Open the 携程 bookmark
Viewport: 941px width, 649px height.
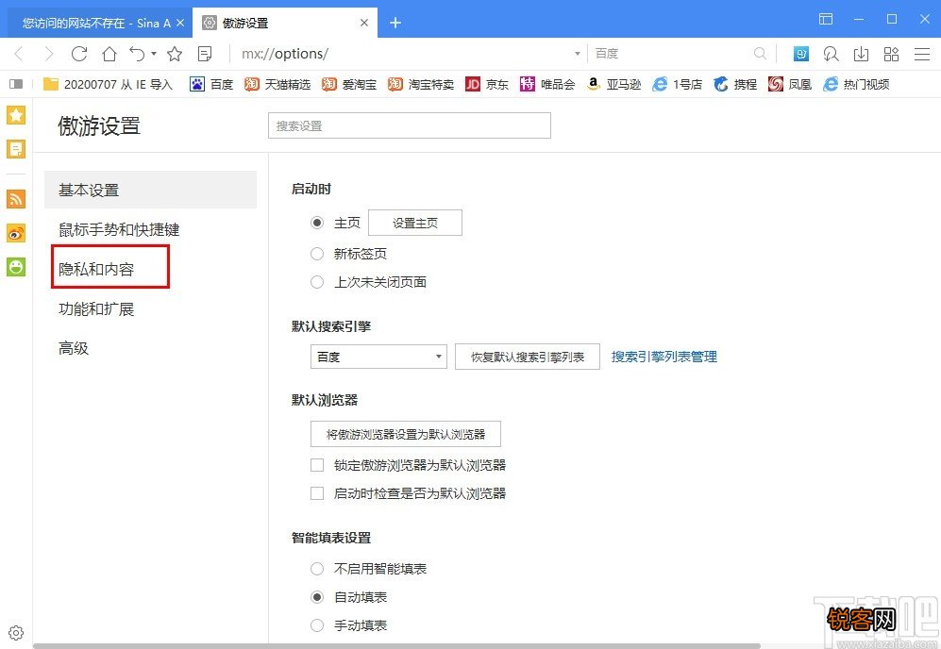pos(735,85)
